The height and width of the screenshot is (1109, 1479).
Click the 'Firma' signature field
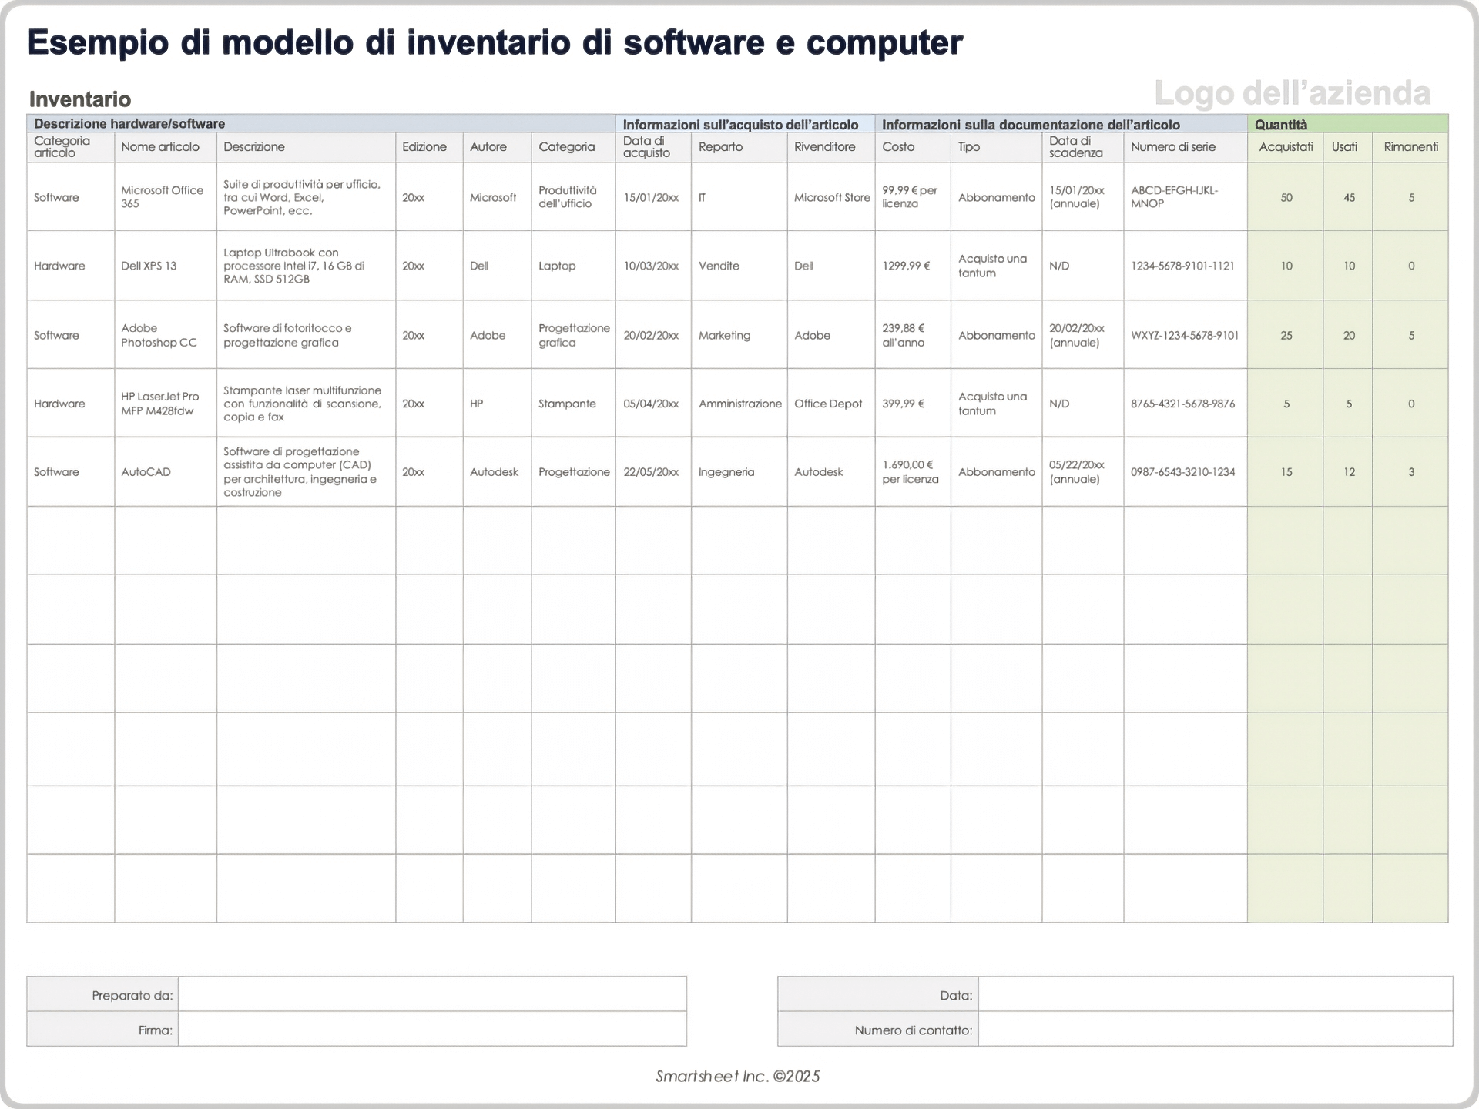[431, 1029]
